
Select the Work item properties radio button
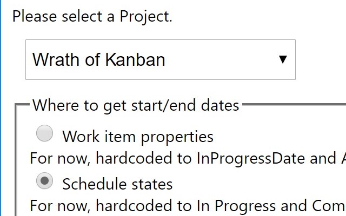click(x=44, y=133)
